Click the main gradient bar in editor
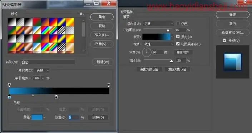 point(59,91)
